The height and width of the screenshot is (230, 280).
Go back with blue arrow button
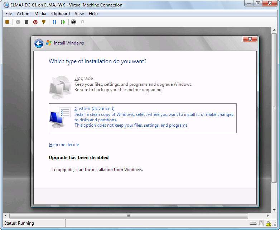[39, 43]
